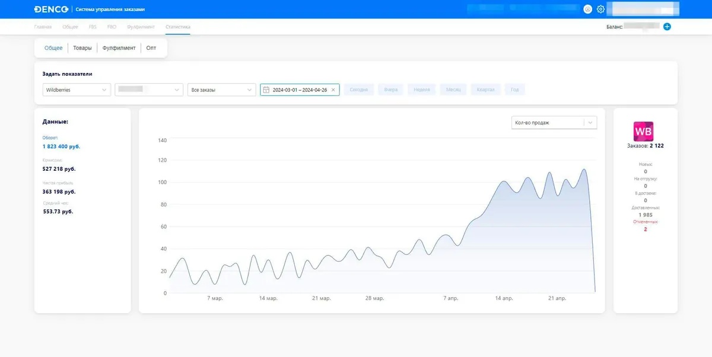Open settings via the gear icon

click(x=600, y=9)
